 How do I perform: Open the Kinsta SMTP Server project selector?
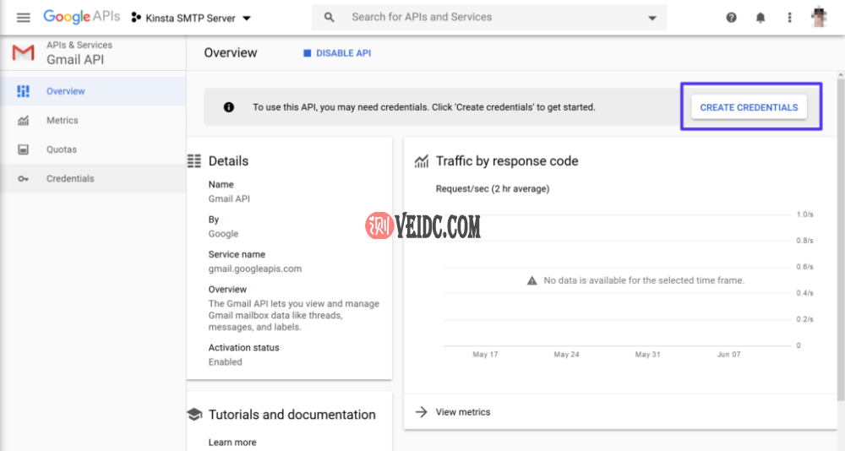(191, 19)
